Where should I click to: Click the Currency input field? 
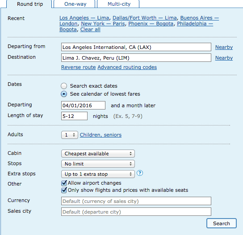[136, 201]
